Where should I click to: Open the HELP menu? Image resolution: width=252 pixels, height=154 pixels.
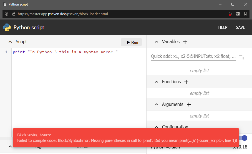tap(223, 27)
